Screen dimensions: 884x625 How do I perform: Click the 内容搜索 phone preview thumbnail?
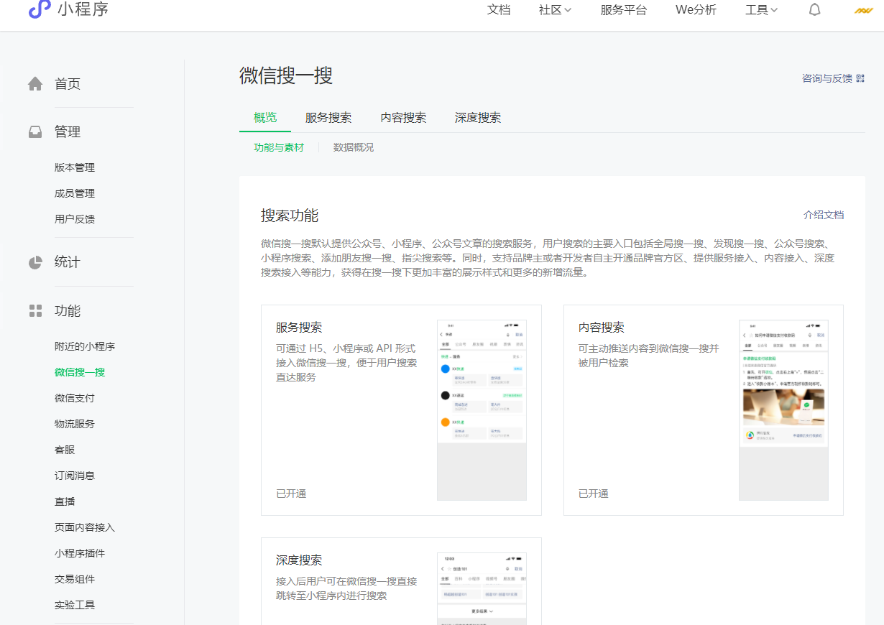(783, 410)
